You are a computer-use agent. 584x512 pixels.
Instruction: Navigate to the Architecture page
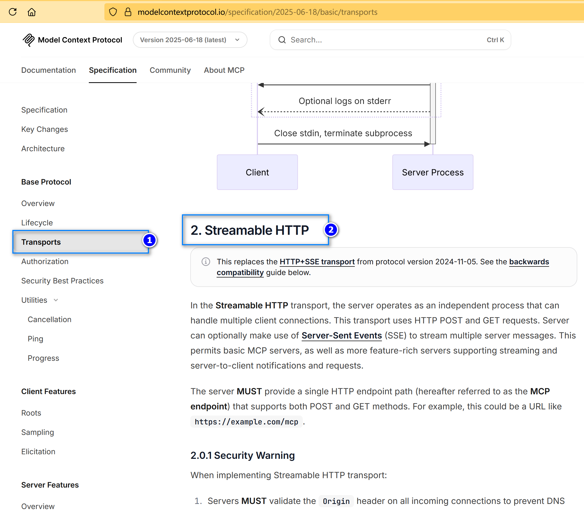pyautogui.click(x=43, y=149)
